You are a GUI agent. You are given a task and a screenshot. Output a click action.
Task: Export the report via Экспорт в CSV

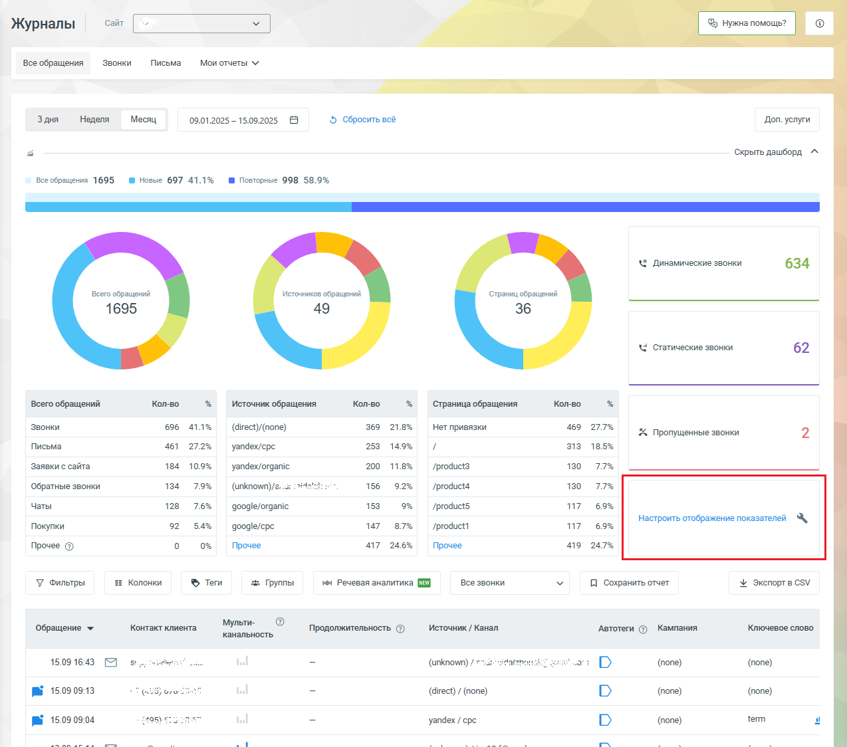pyautogui.click(x=774, y=583)
